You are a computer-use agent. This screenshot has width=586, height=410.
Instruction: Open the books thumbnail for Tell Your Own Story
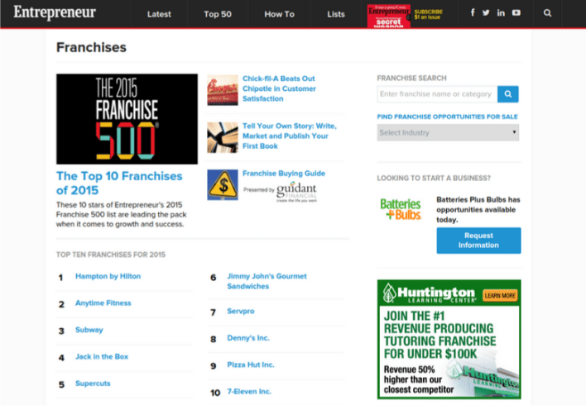coord(223,137)
